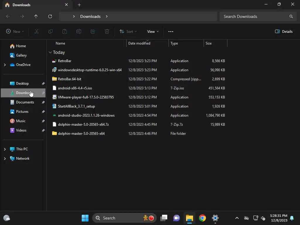300x225 pixels.
Task: Open Settings gear on taskbar
Action: point(215,218)
